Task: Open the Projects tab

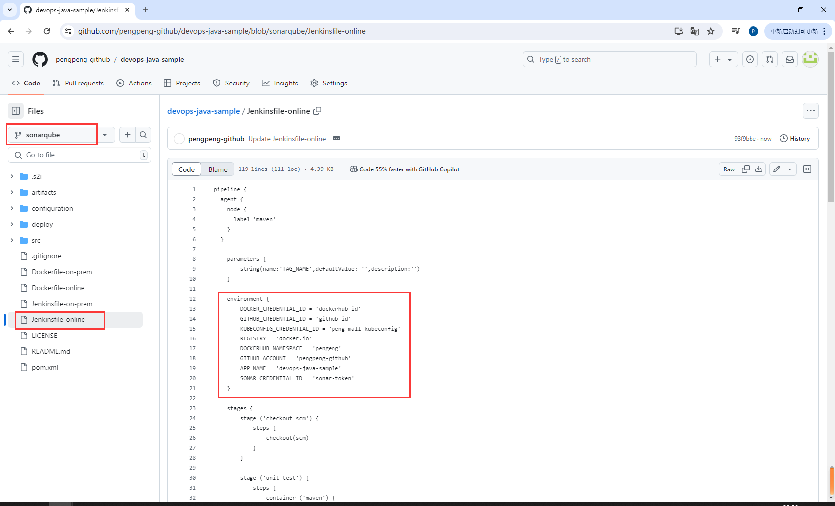Action: coord(182,83)
